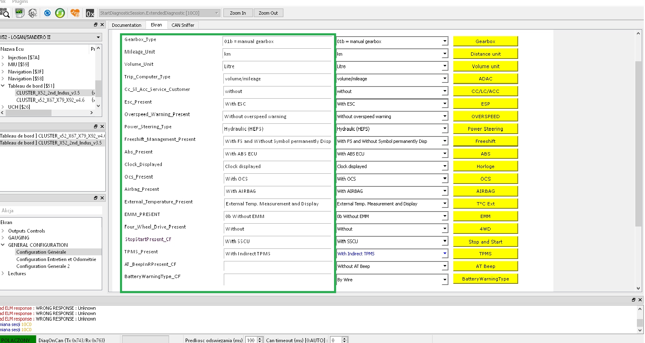Image resolution: width=645 pixels, height=343 pixels.
Task: Click the QR code search icon
Action: [5, 13]
